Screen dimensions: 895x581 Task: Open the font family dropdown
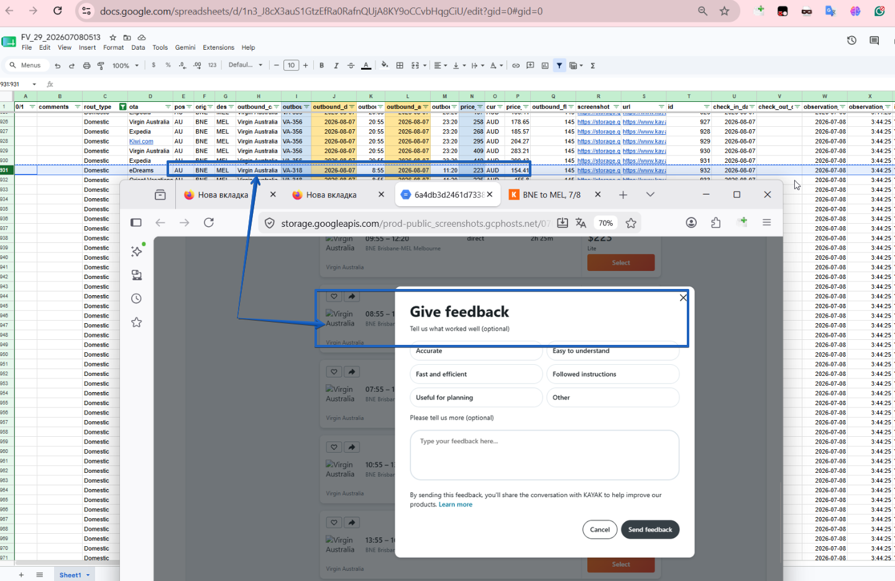pyautogui.click(x=246, y=65)
